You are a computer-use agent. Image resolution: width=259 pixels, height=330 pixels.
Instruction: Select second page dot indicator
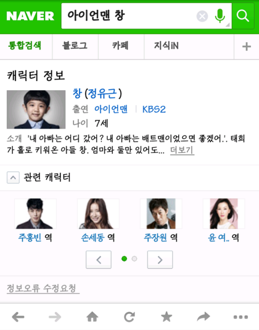134,259
